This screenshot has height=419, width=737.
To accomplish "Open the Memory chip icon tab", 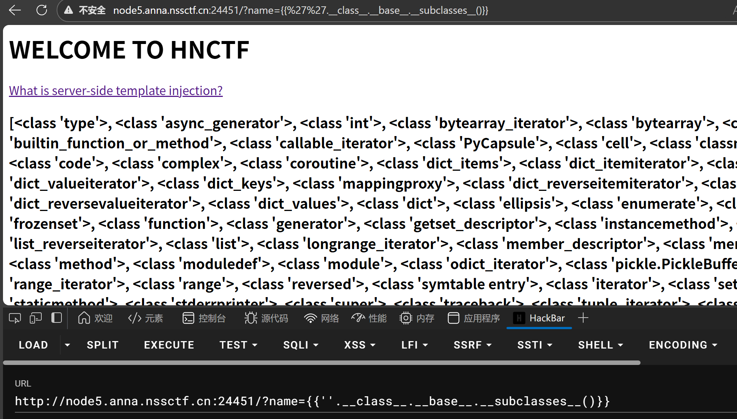I will click(x=417, y=318).
